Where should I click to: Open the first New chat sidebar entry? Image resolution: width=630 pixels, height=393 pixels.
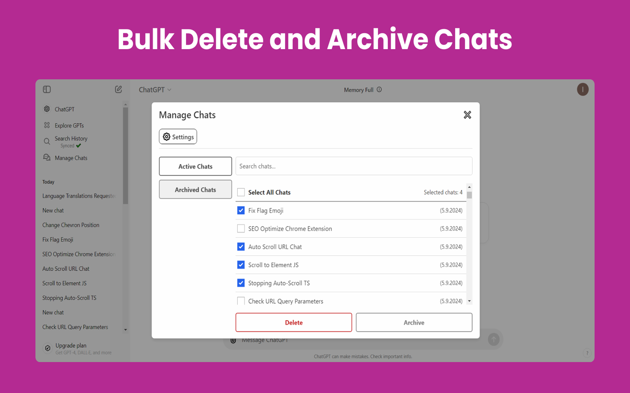[53, 210]
